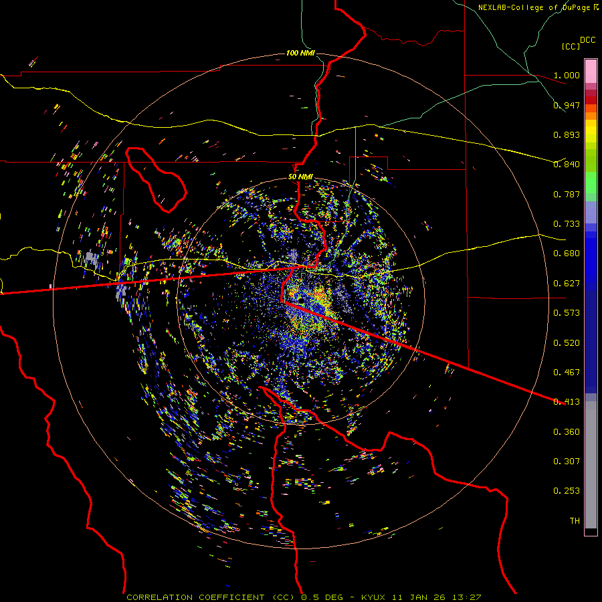602x602 pixels.
Task: Pick the 0.840 legend value
Action: coord(567,165)
